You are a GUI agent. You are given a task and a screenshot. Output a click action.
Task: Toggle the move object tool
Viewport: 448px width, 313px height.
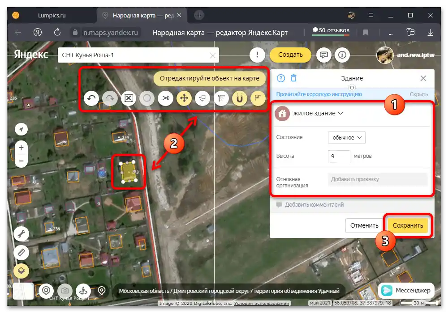184,98
